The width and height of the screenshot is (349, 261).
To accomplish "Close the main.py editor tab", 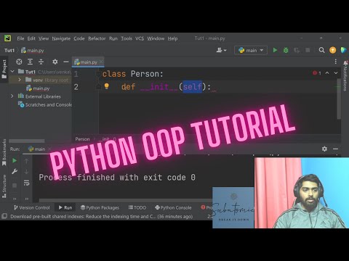I will [101, 62].
